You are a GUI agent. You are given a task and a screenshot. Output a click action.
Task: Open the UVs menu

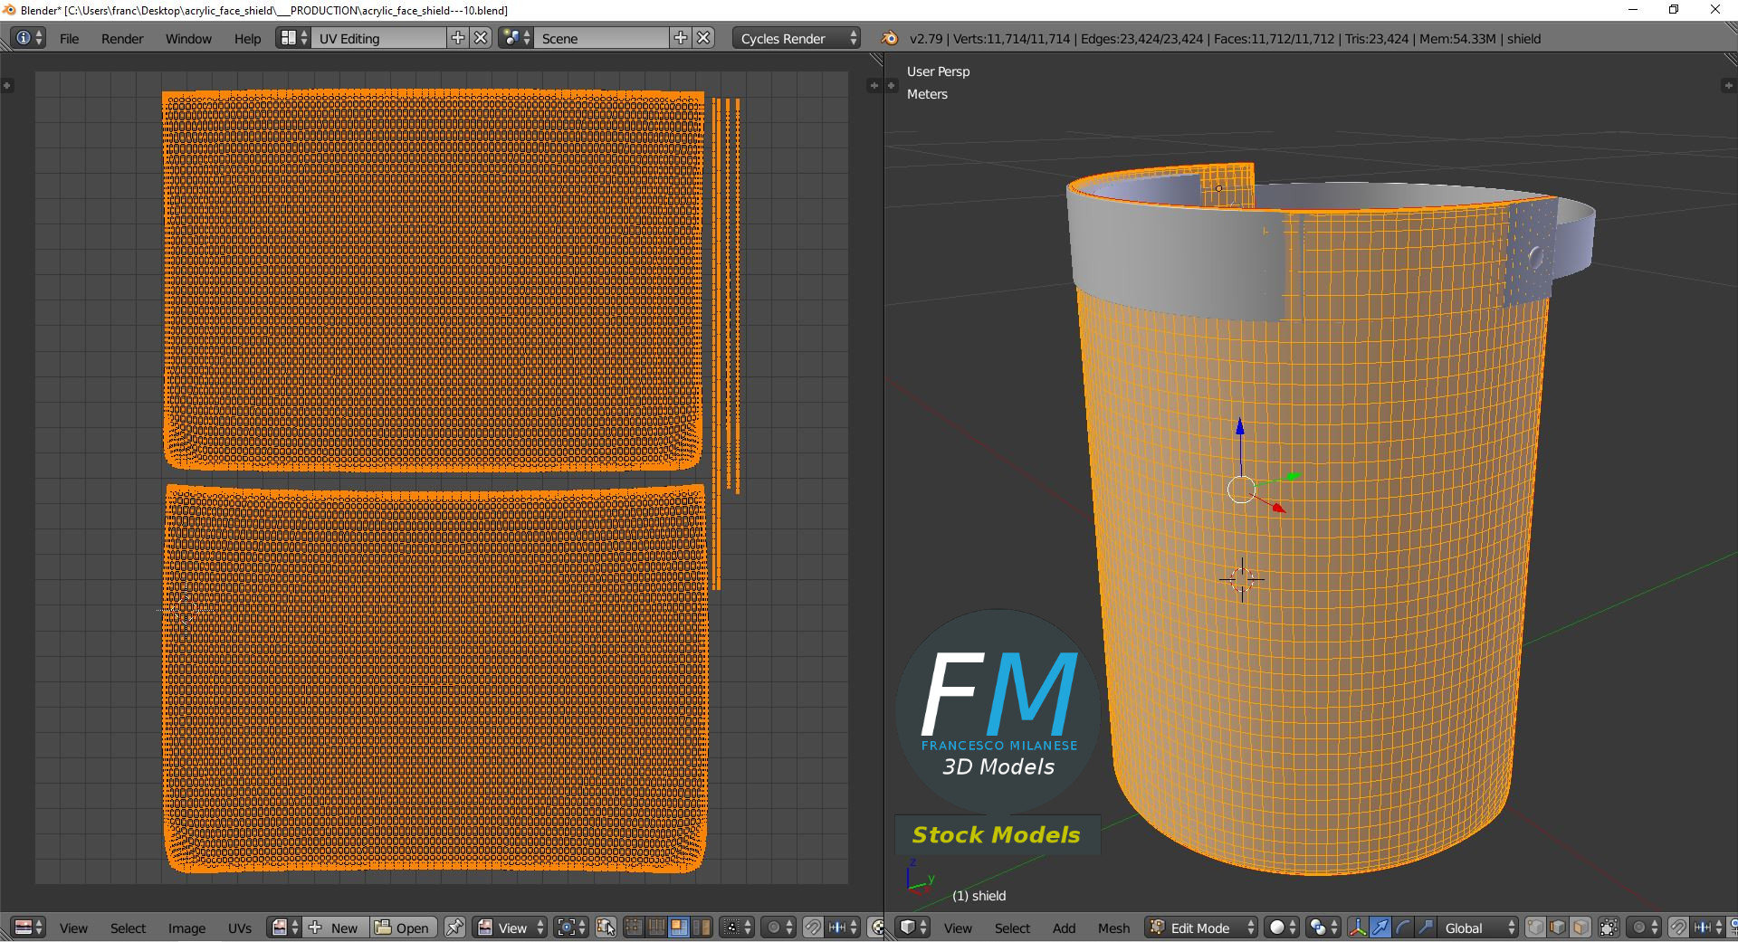click(240, 928)
